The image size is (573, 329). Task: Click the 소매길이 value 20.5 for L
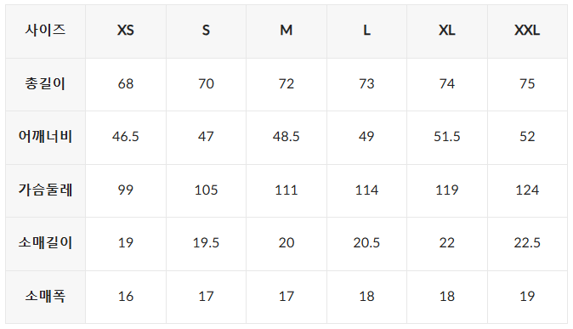[x=367, y=244]
